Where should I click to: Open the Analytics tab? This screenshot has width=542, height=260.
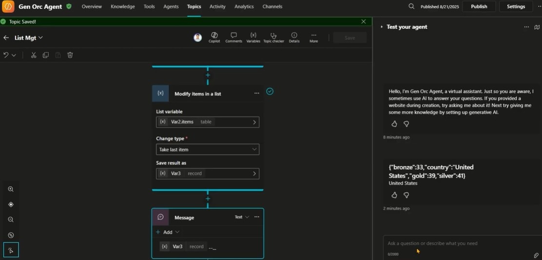click(x=244, y=6)
